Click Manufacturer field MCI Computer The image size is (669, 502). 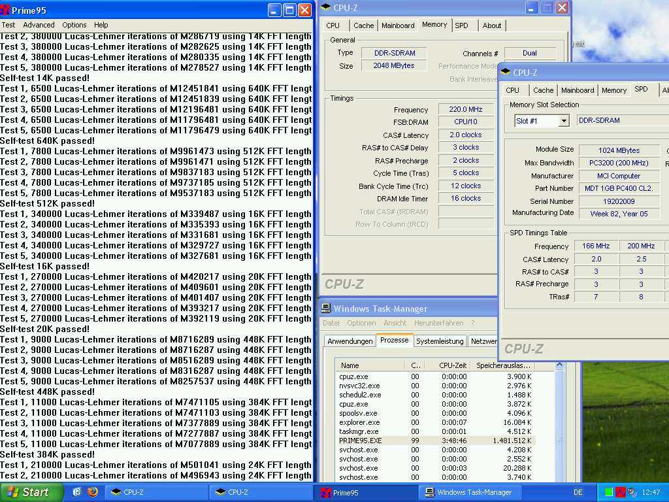coord(619,176)
